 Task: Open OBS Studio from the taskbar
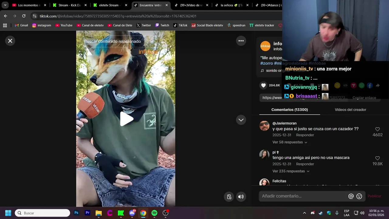[166, 213]
